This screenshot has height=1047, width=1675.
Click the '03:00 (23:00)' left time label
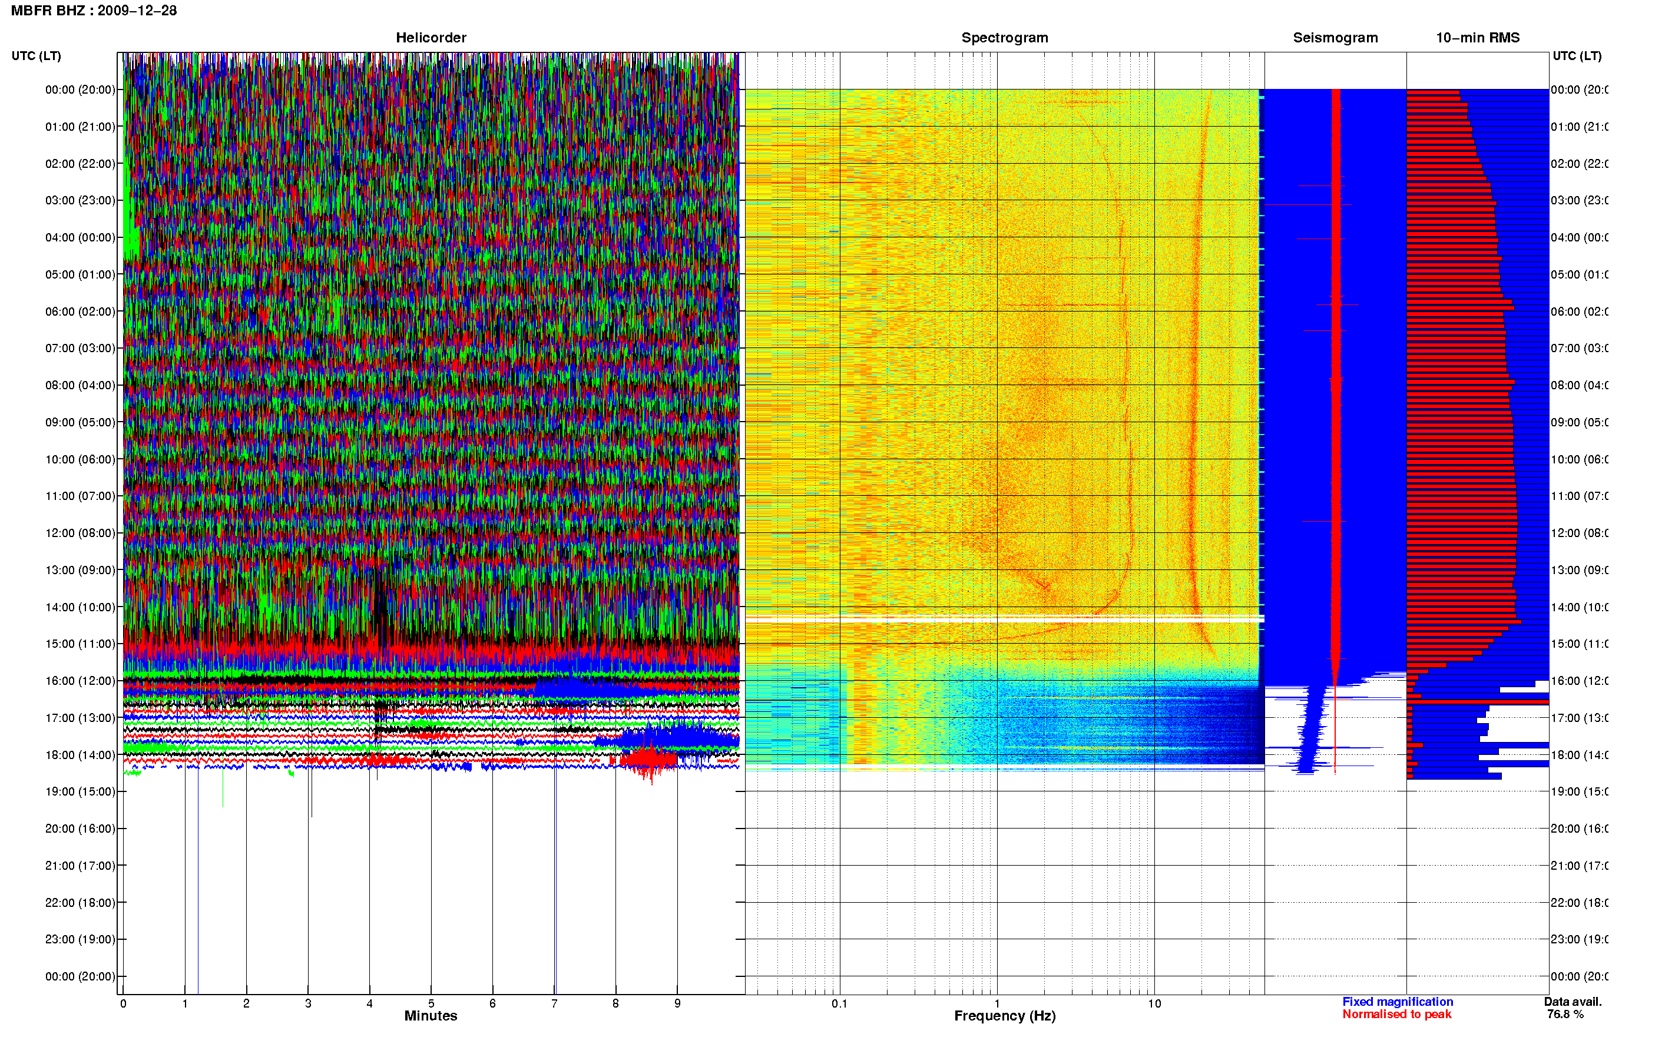coord(80,200)
